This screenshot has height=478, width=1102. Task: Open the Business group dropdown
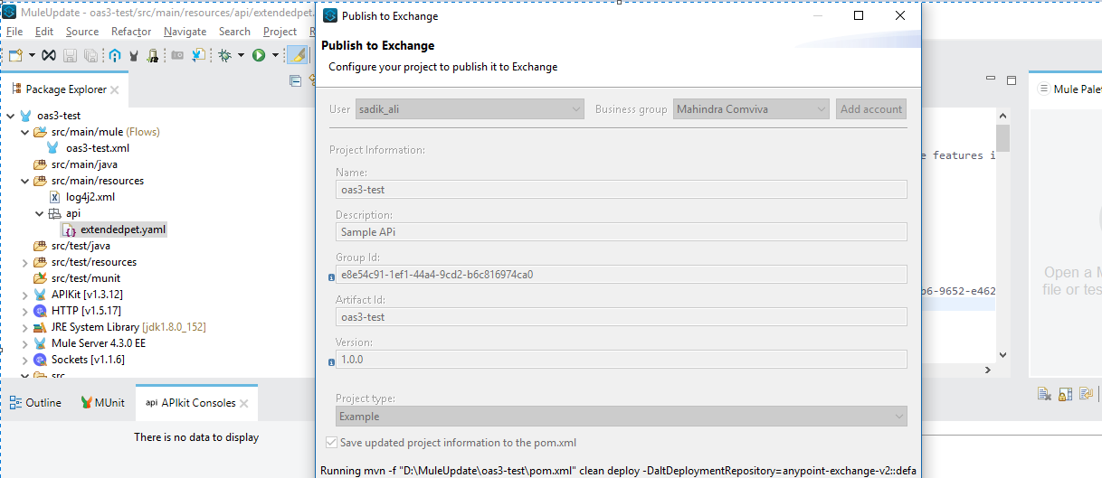point(751,109)
